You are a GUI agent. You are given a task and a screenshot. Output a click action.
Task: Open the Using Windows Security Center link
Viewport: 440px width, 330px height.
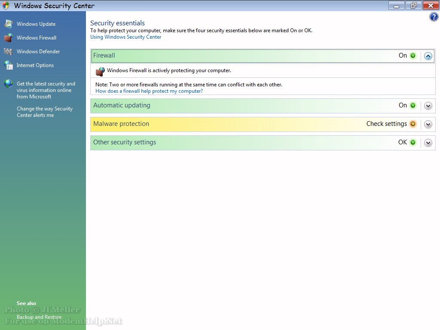[126, 37]
